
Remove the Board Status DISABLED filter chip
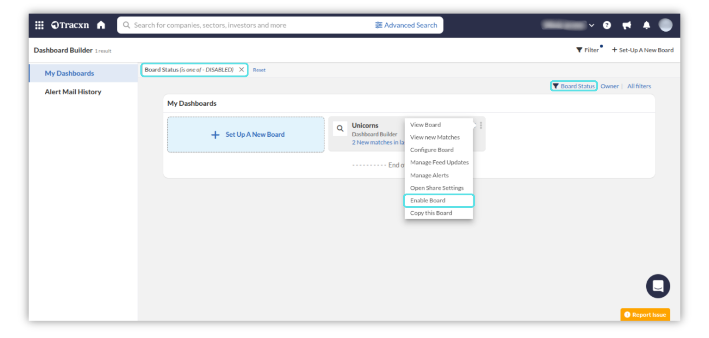[x=242, y=70]
